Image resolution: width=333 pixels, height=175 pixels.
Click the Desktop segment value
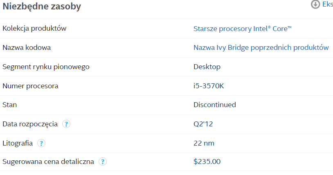coord(207,67)
